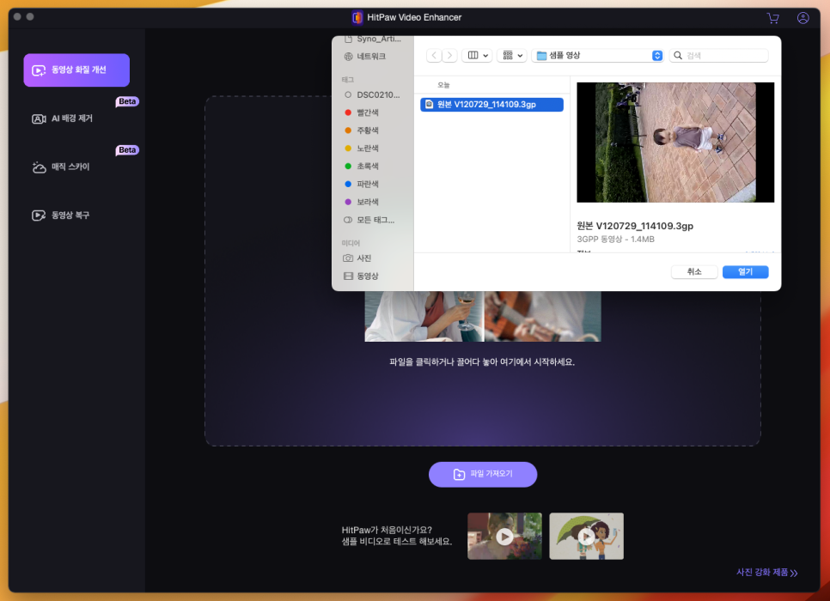Click the 오늘 date group header
Screen dimensions: 830x601
point(443,85)
